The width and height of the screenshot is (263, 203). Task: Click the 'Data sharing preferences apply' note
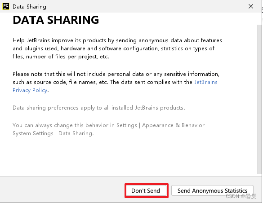[x=99, y=108]
